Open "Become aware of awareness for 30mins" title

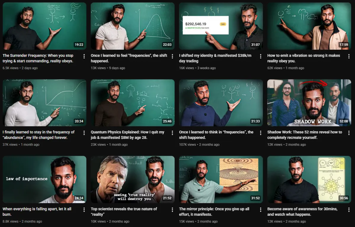tap(302, 212)
